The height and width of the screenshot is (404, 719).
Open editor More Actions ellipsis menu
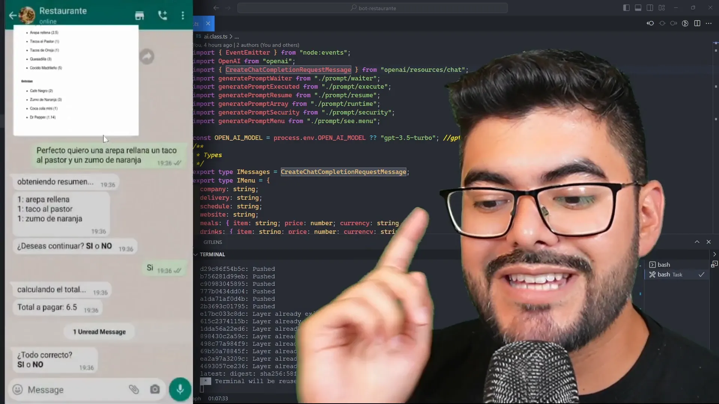[x=709, y=23]
